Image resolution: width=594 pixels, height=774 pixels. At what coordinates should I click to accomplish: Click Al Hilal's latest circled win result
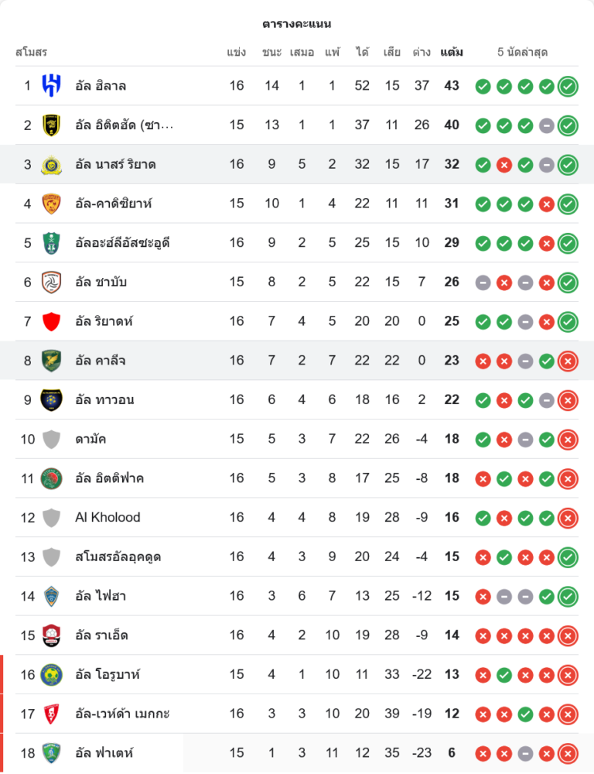click(x=568, y=86)
